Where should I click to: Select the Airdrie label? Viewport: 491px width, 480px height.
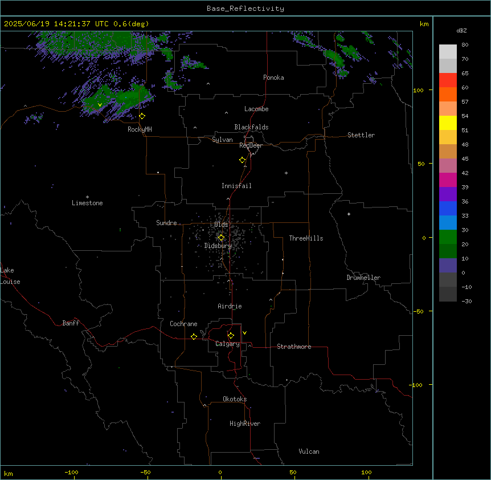click(230, 306)
